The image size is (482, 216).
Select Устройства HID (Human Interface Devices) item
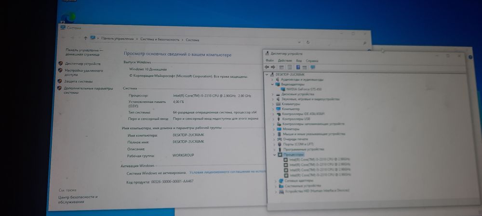click(317, 191)
